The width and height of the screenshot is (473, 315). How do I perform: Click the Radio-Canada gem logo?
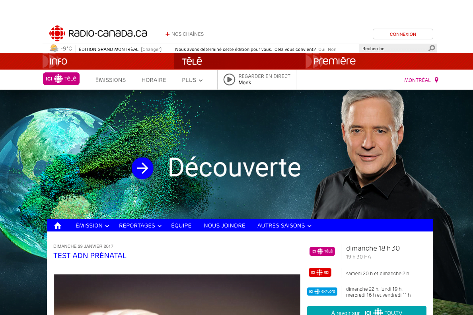[57, 33]
